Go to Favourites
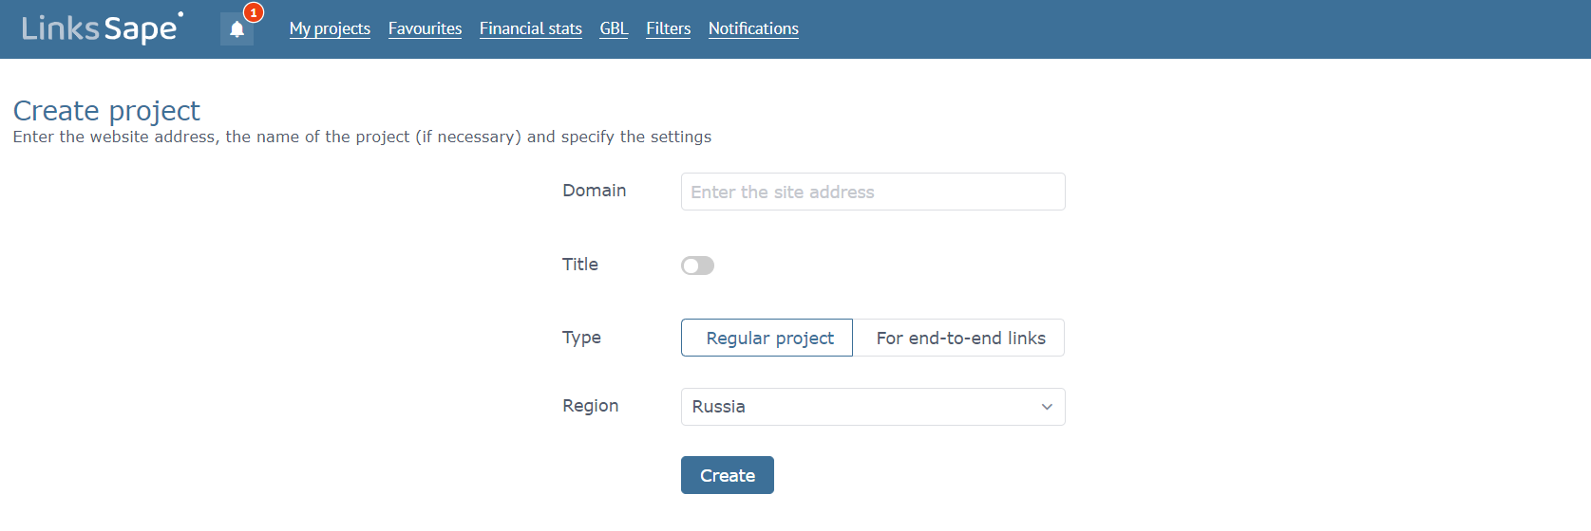This screenshot has width=1591, height=531. [425, 28]
